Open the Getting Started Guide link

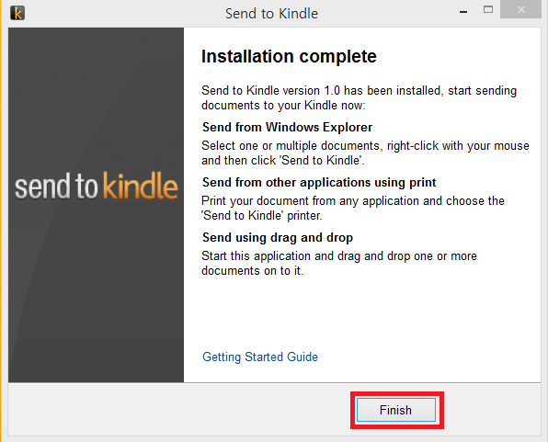[260, 357]
